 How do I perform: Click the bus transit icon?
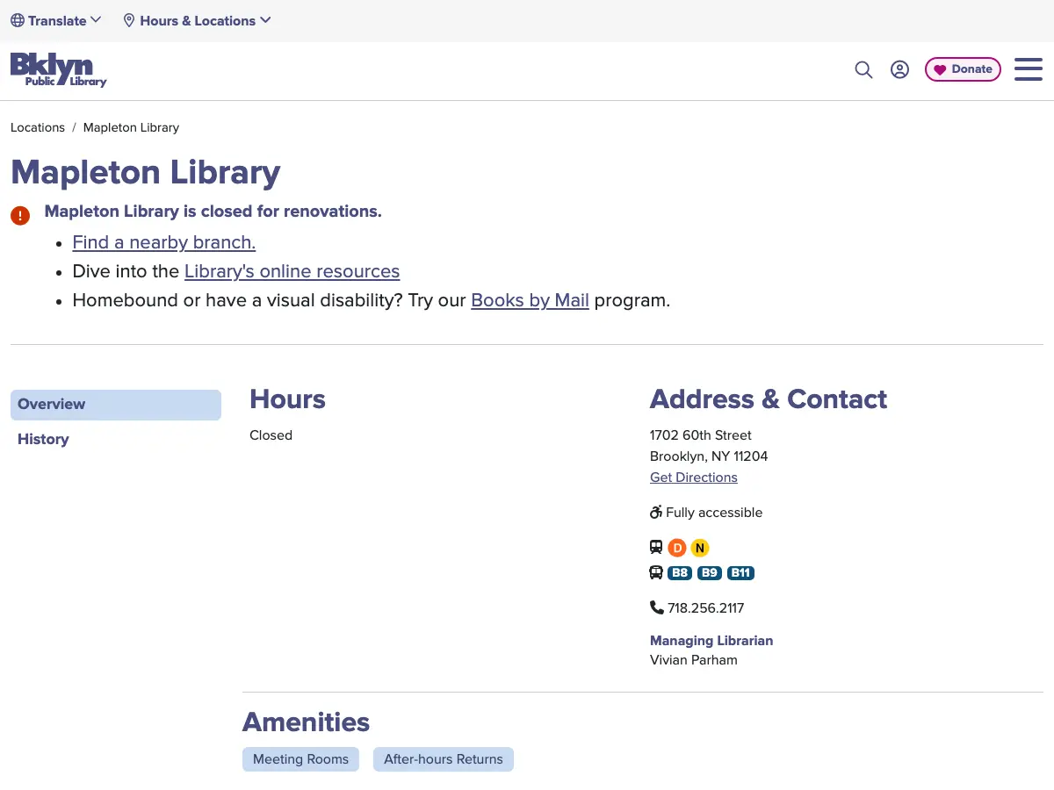[656, 573]
